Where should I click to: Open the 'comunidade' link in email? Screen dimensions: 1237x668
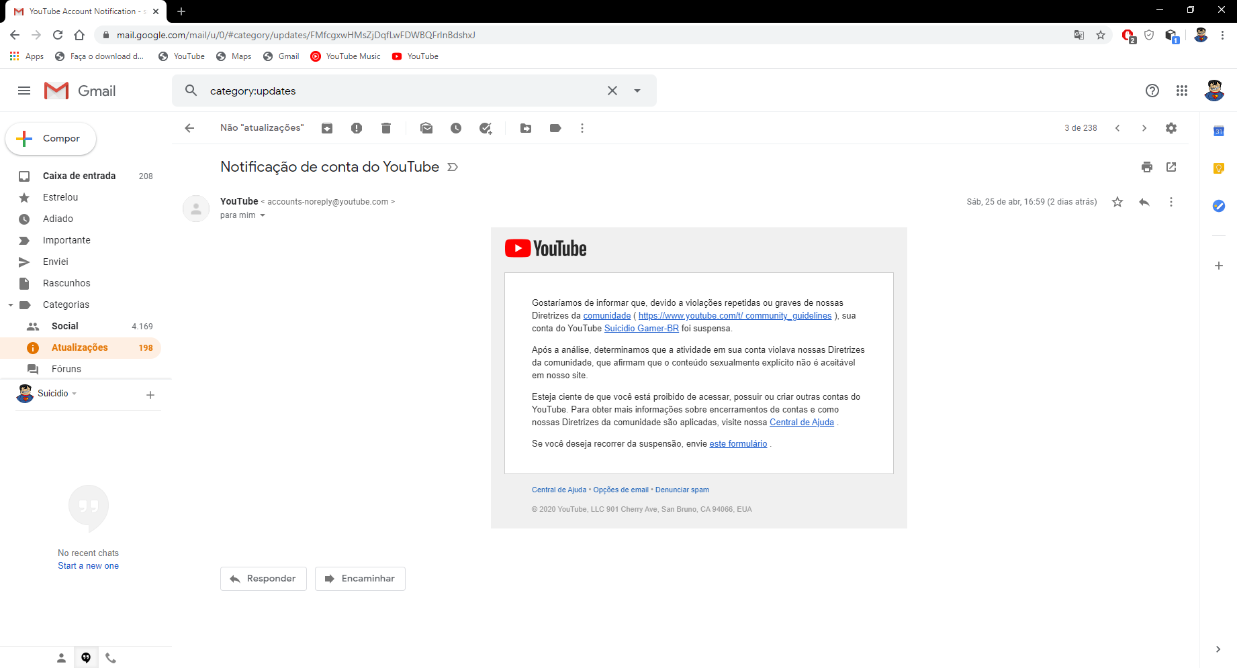click(x=607, y=316)
